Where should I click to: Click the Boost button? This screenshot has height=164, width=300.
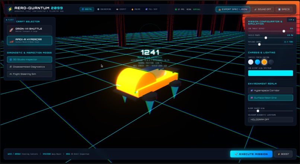point(283,154)
